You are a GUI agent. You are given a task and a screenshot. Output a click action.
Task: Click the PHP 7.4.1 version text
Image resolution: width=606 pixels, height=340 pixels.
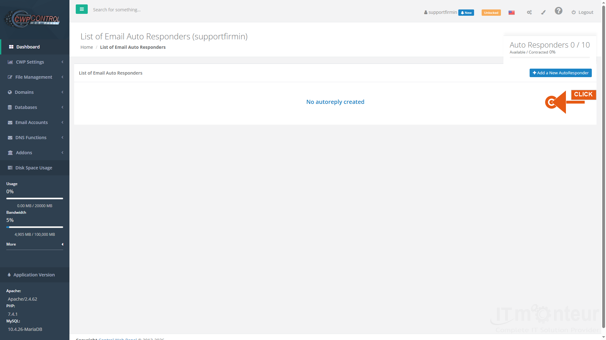pyautogui.click(x=13, y=314)
